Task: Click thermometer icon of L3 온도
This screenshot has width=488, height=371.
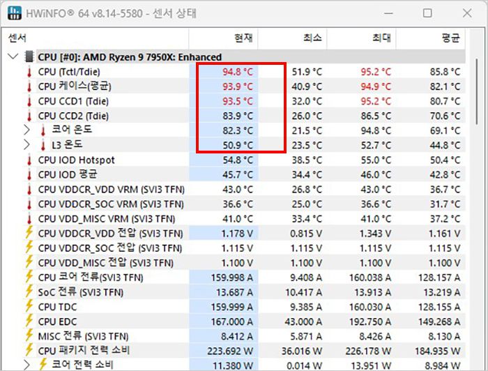Action: [43, 145]
